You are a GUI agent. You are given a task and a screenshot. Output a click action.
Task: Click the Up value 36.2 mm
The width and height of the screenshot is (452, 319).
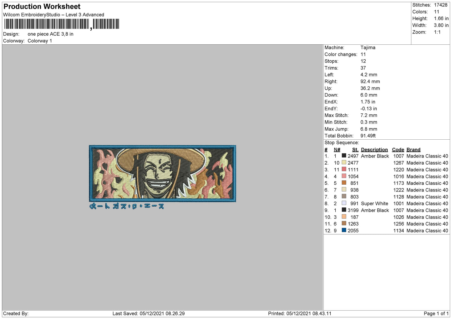click(x=370, y=88)
